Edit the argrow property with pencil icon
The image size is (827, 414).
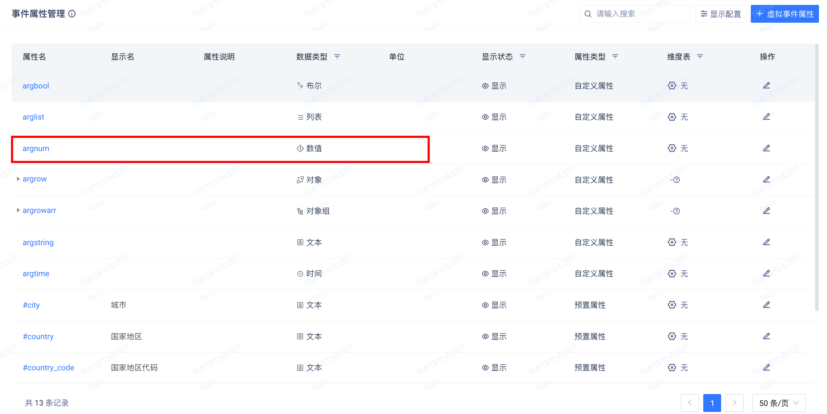[766, 180]
